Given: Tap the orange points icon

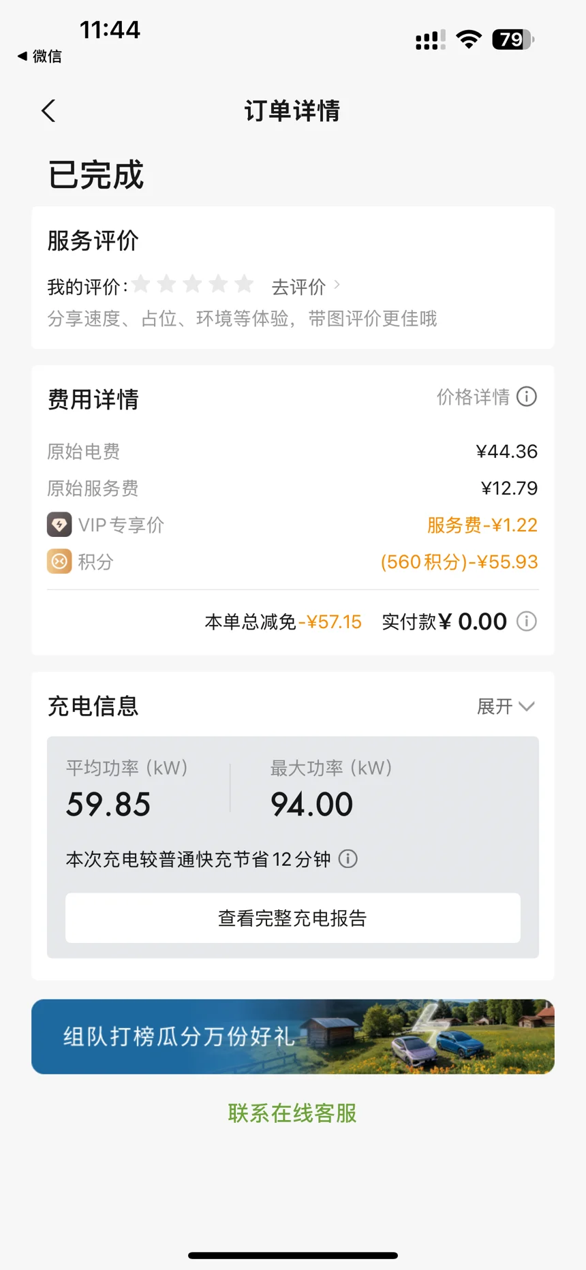Looking at the screenshot, I should point(59,561).
